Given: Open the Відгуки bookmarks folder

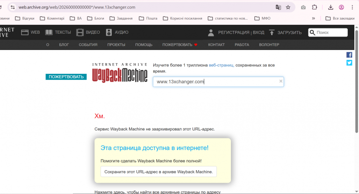Looking at the screenshot, I should pos(25,18).
